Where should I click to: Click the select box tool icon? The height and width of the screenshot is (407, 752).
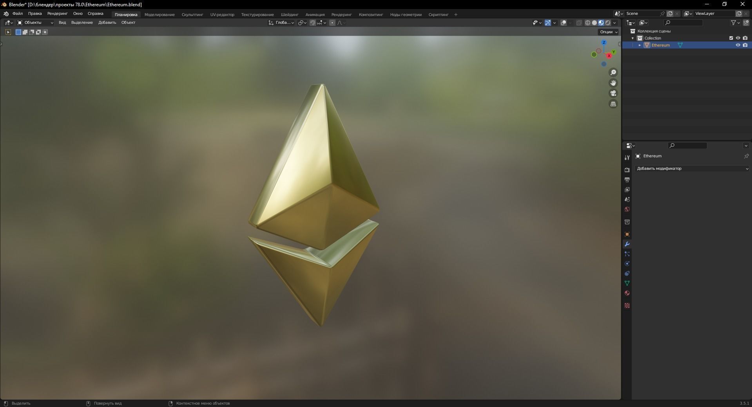8,32
